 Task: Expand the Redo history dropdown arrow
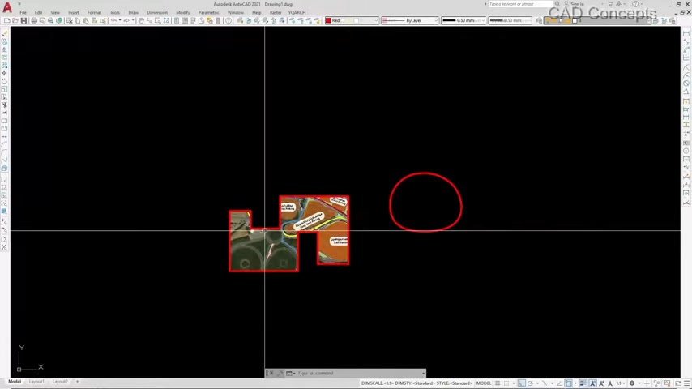(x=132, y=21)
